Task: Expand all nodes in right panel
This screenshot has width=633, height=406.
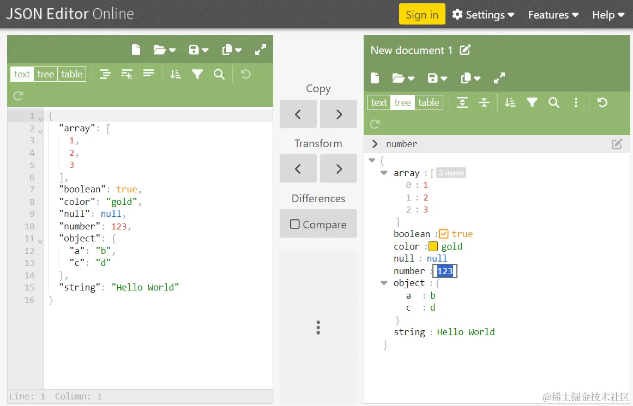Action: pyautogui.click(x=462, y=102)
